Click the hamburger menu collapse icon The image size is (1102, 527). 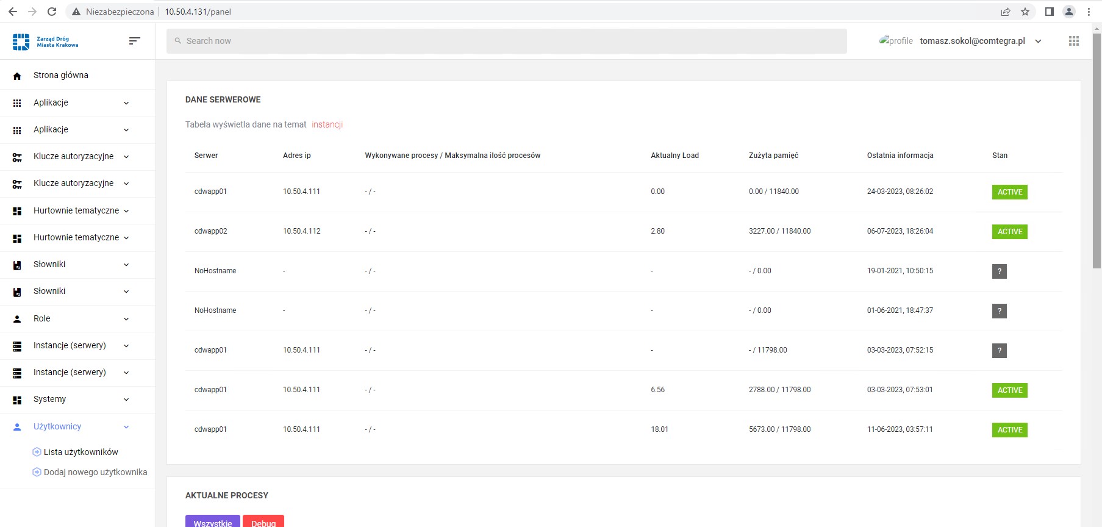(x=134, y=41)
